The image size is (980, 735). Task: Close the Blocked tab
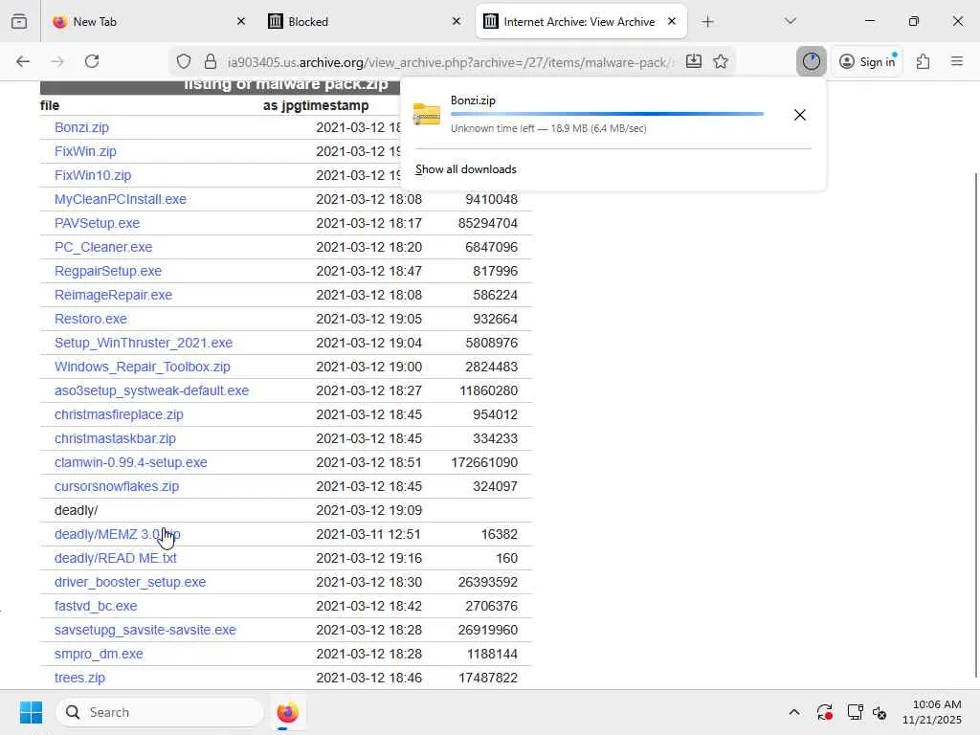(x=457, y=21)
